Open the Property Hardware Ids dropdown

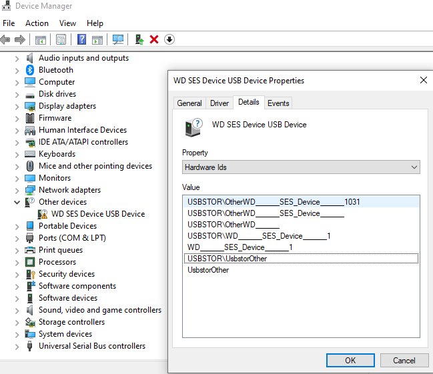point(301,167)
